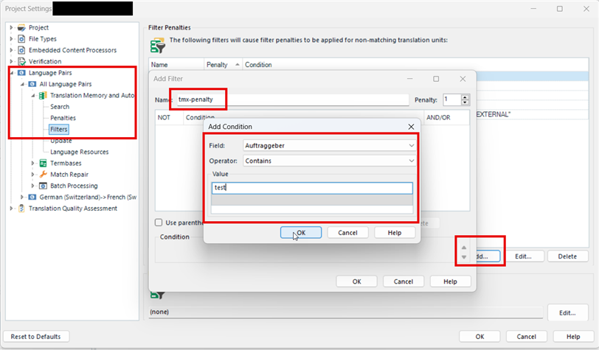Click Help in Project Settings window

[573, 337]
